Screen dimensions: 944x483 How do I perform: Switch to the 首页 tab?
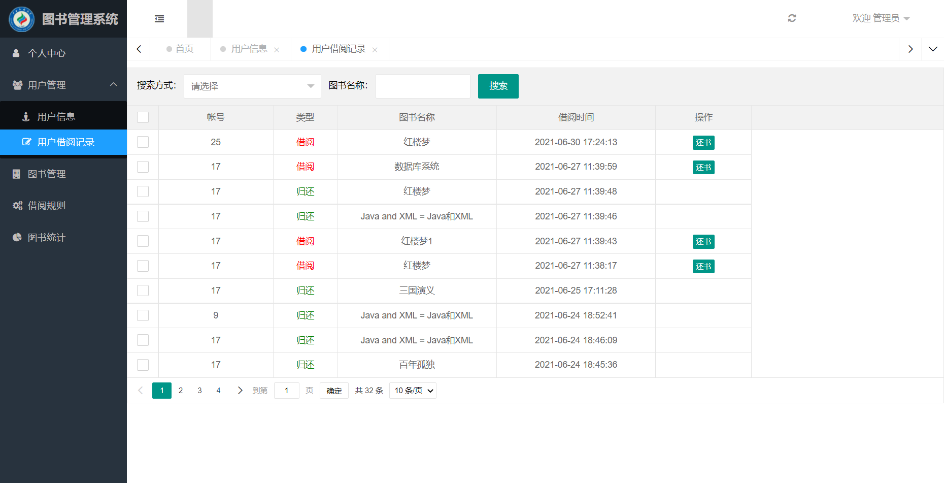[x=181, y=49]
